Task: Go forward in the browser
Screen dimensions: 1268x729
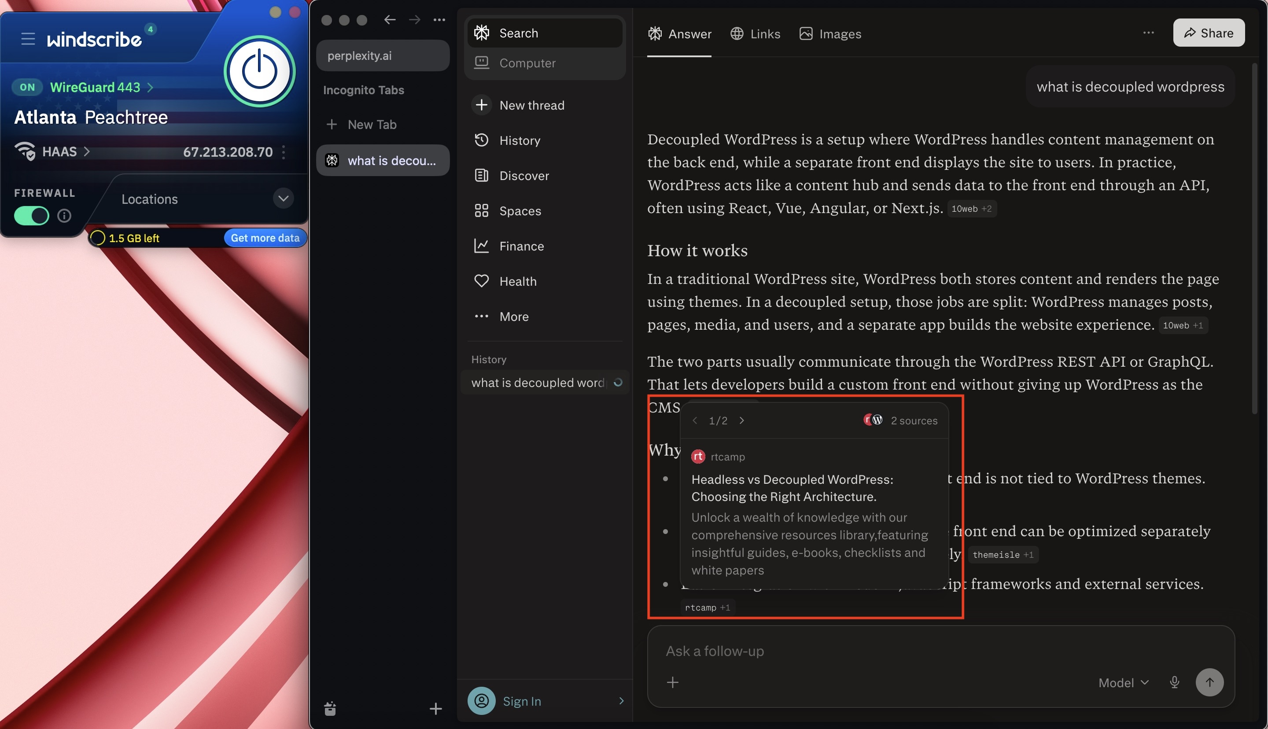Action: pyautogui.click(x=414, y=19)
